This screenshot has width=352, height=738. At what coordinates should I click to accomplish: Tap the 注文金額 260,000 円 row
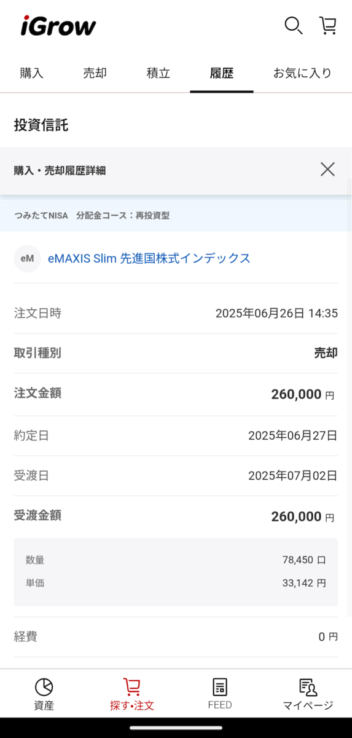(176, 394)
